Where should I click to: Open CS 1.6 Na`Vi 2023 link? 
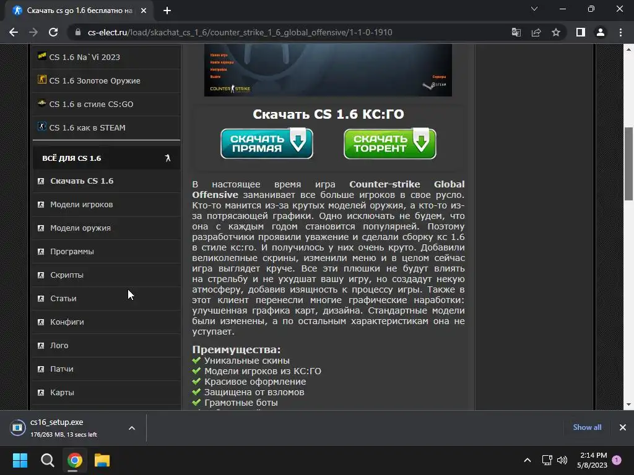[84, 57]
